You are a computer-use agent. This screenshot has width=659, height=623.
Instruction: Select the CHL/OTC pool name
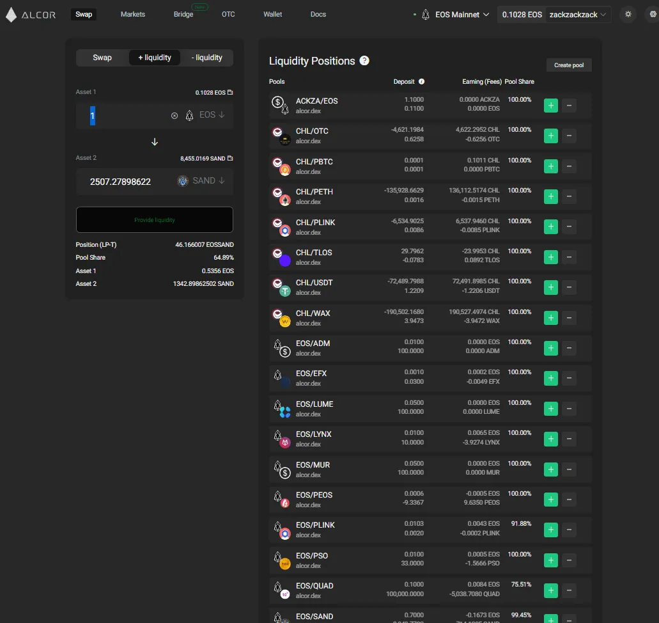coord(312,131)
